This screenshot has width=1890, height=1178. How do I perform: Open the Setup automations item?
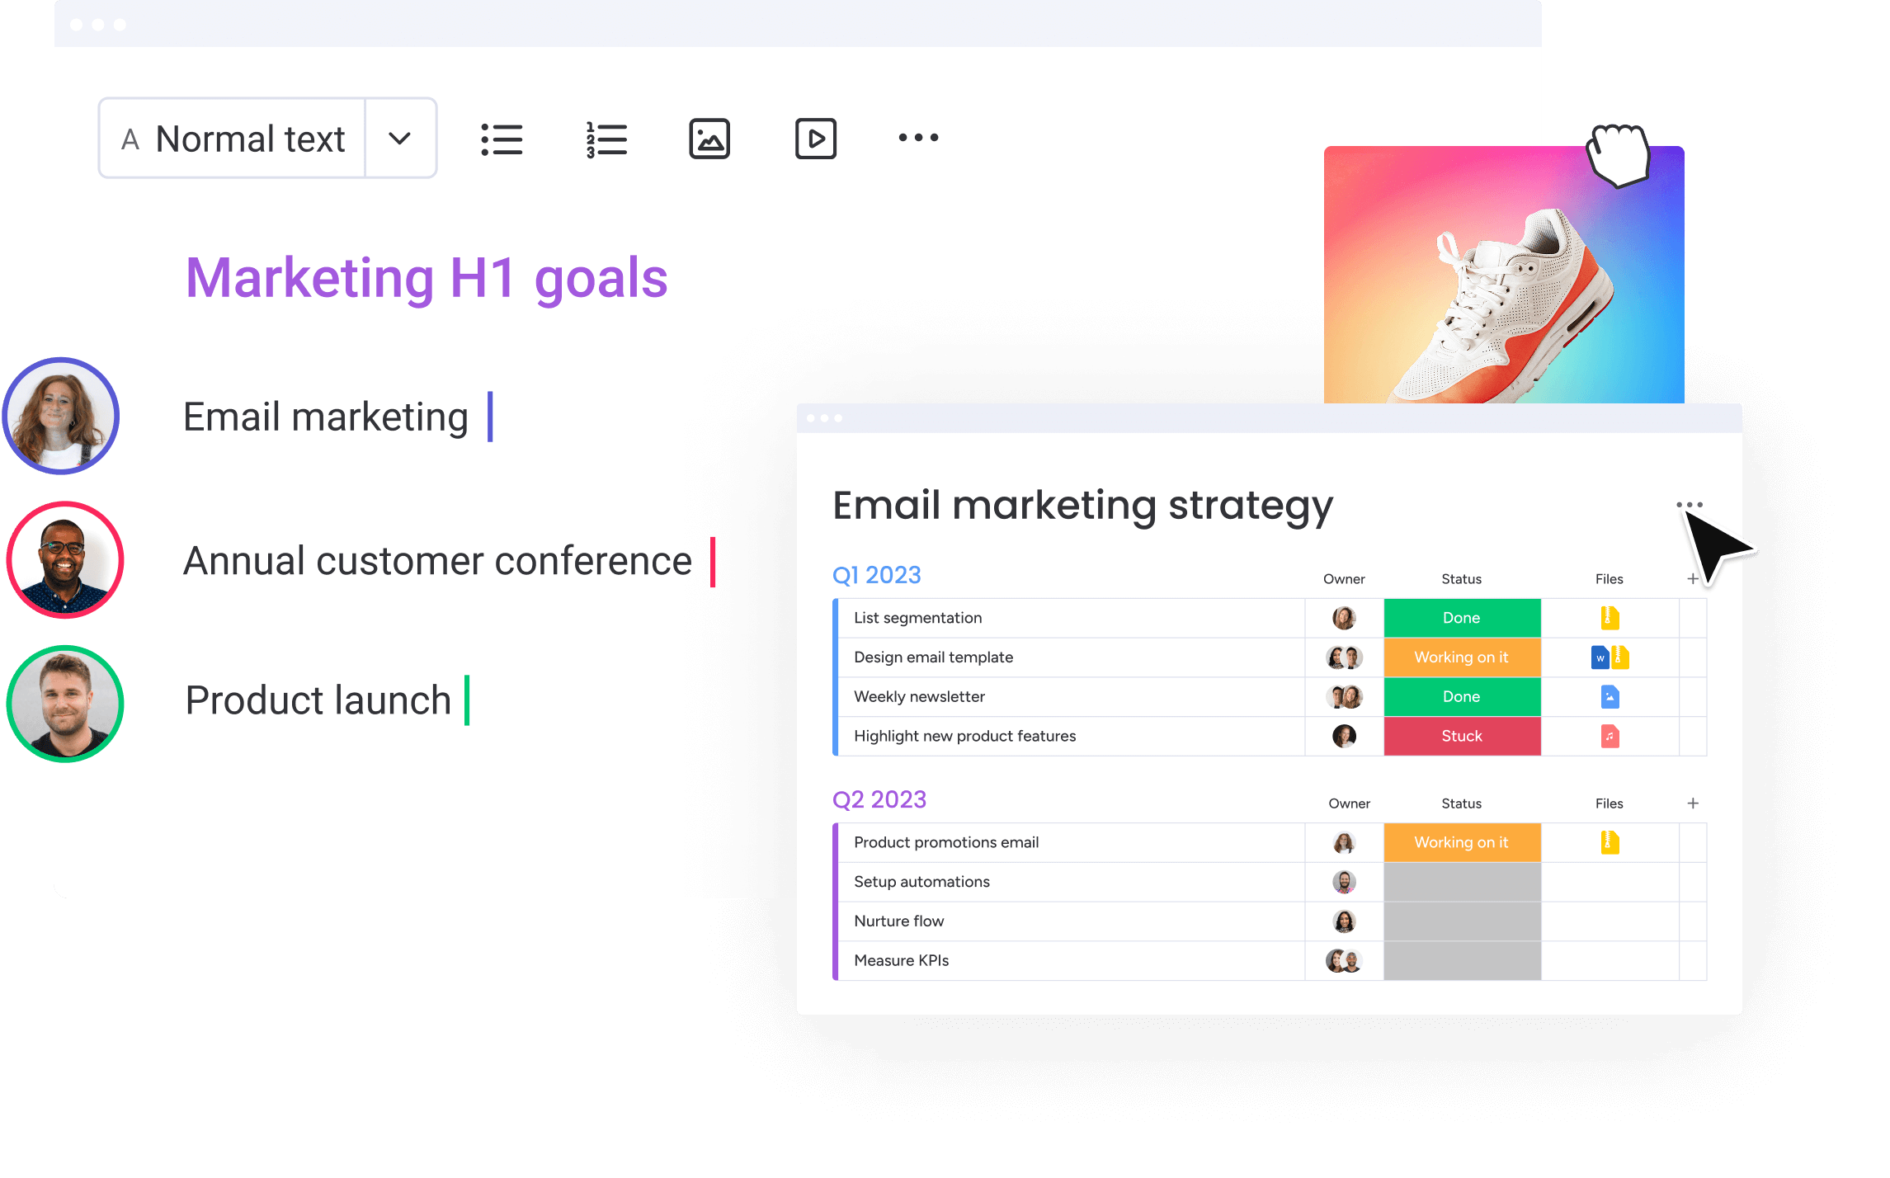coord(1070,882)
